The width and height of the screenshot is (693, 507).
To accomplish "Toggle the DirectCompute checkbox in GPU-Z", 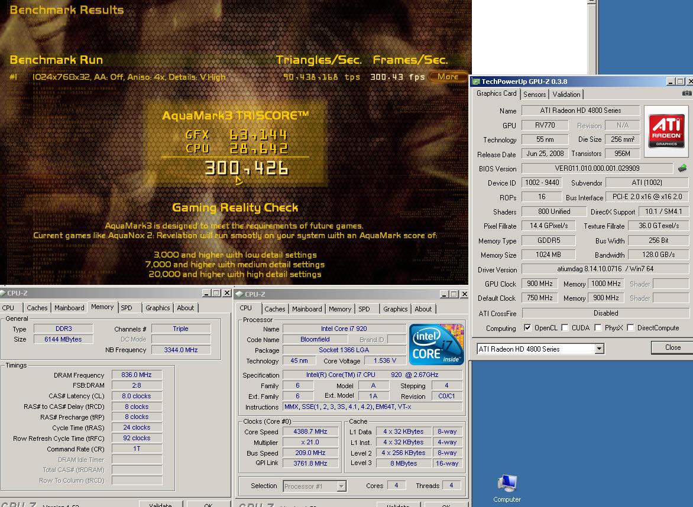I will tap(631, 328).
